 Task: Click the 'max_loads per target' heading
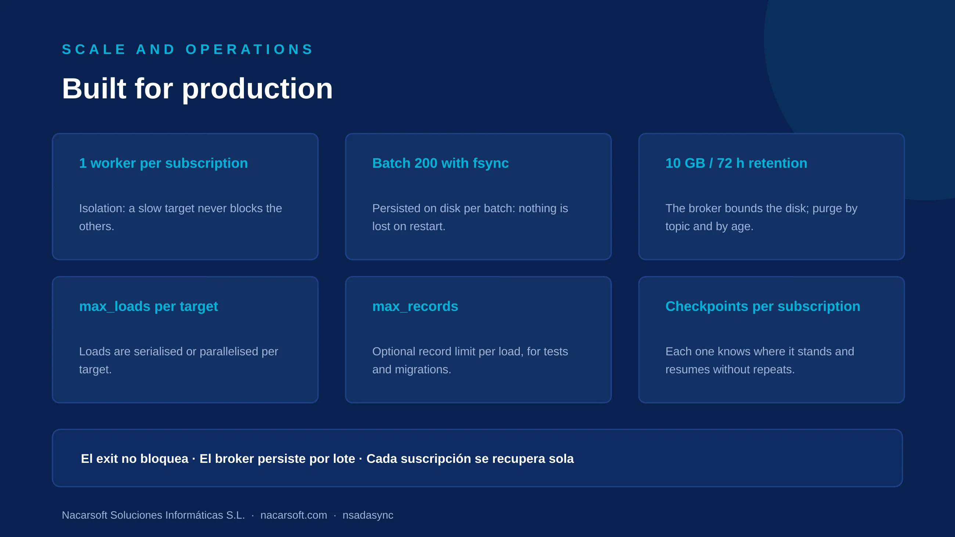coord(148,306)
